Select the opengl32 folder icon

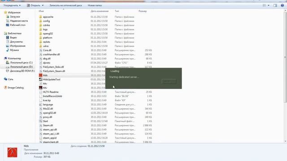pyautogui.click(x=41, y=34)
